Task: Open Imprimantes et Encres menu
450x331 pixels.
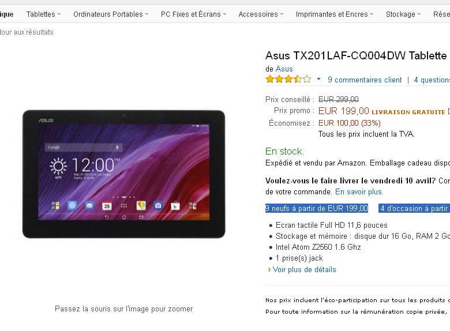Action: 335,14
